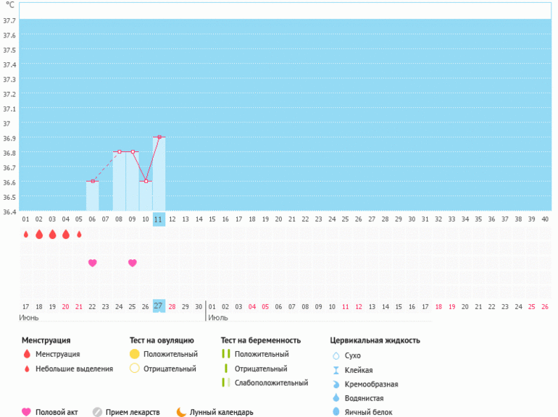
Task: Click the Сухо cervical fluid icon
Action: (x=336, y=355)
